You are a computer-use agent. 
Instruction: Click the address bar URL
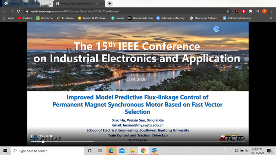(x=75, y=11)
